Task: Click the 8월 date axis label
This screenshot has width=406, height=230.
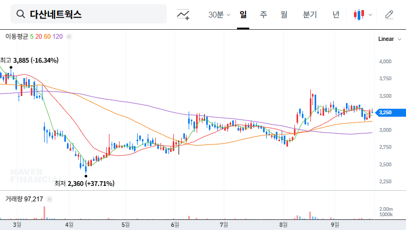Action: 284,225
